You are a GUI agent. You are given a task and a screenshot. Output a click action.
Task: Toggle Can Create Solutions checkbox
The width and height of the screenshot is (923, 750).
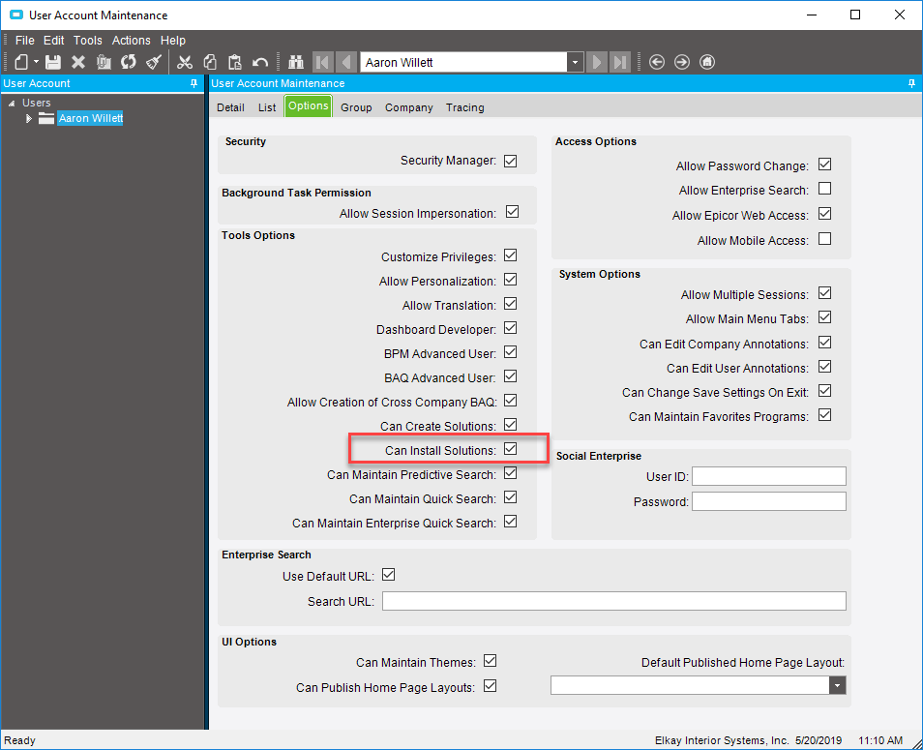[510, 425]
